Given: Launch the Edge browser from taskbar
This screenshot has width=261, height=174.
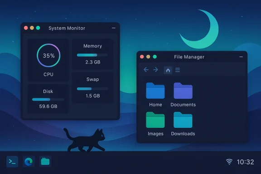Looking at the screenshot, I should [x=29, y=161].
